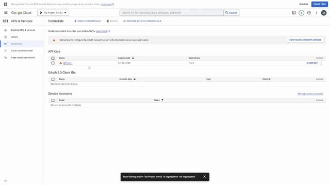
Task: Close the project notification toast
Action: 204,177
